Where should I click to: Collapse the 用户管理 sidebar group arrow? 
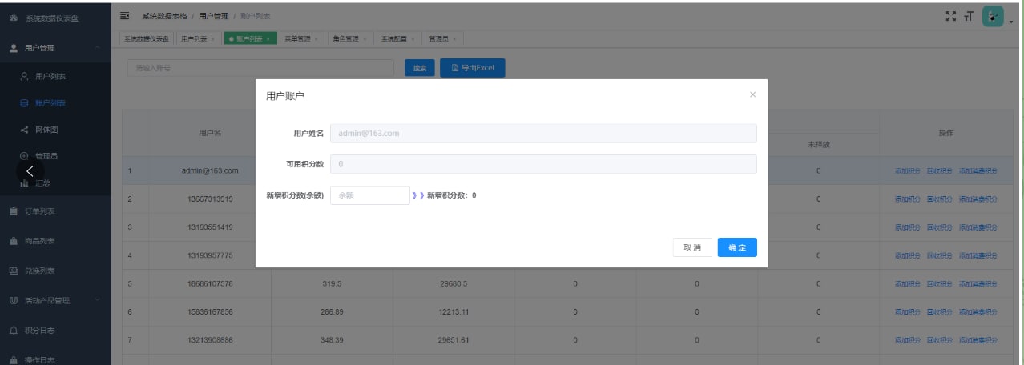(x=97, y=48)
